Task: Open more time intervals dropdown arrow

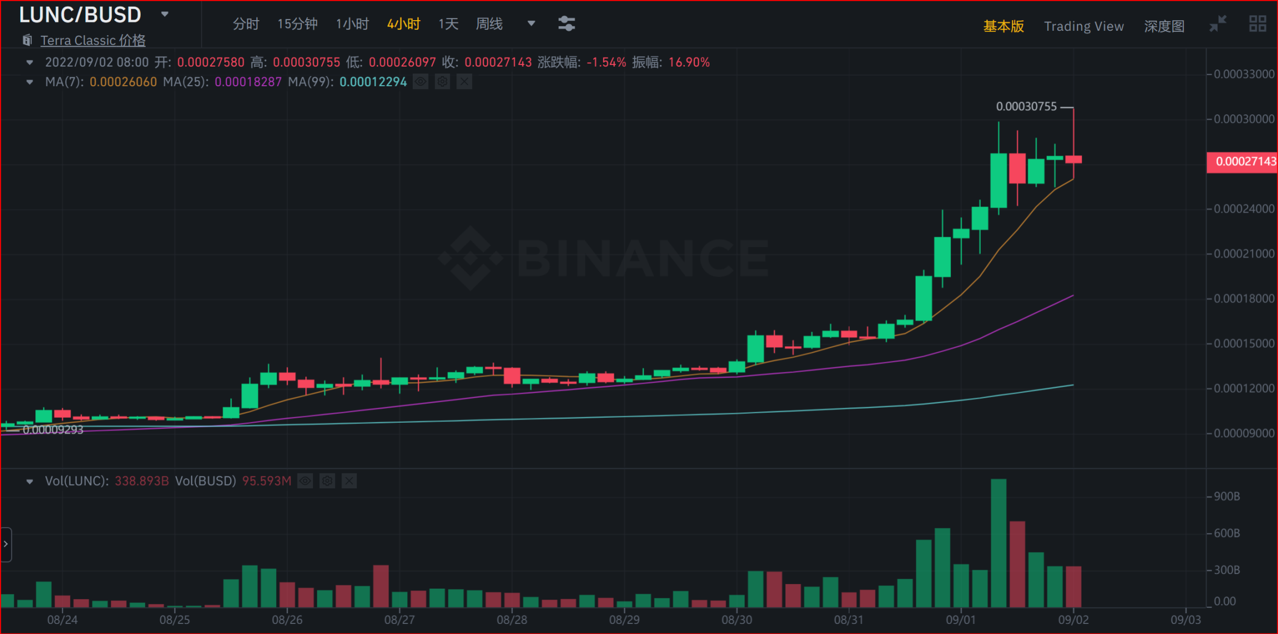Action: [x=531, y=24]
